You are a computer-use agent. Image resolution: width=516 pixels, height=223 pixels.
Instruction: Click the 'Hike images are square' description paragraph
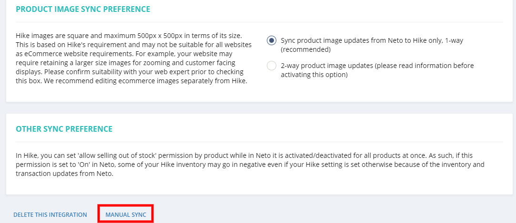(x=134, y=58)
